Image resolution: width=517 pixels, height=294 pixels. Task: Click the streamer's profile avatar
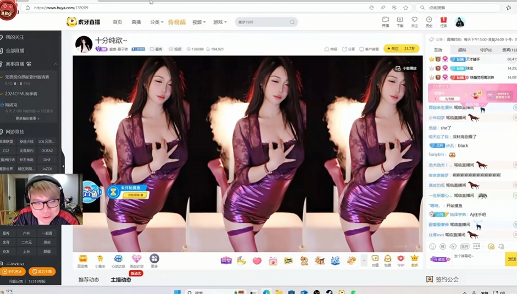pos(84,44)
